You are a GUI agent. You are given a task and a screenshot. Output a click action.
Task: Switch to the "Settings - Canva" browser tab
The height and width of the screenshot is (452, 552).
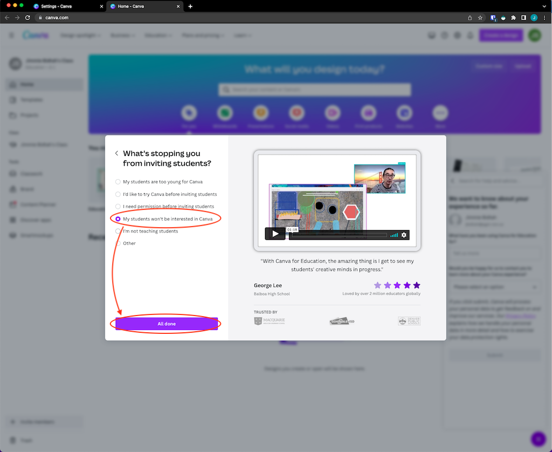coord(66,6)
